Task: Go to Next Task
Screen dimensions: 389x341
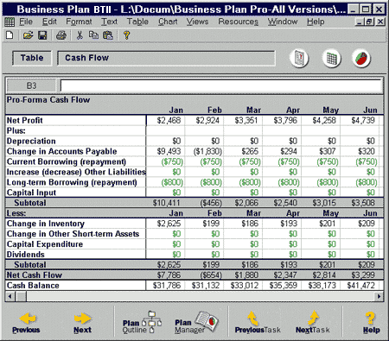Action: [x=313, y=323]
